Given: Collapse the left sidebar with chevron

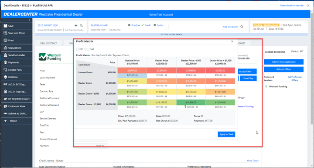Looking at the screenshot, I should pyautogui.click(x=30, y=20).
